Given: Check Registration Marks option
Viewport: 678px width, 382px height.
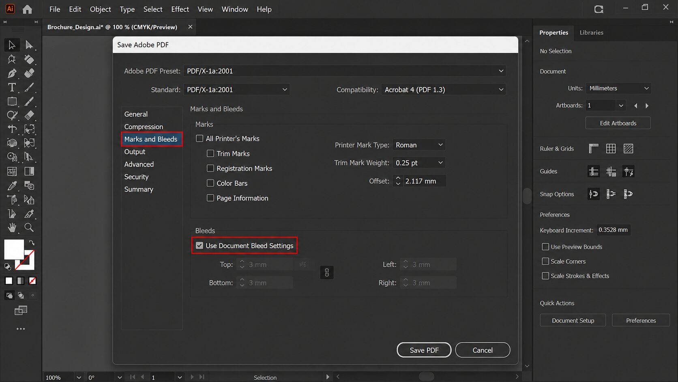Looking at the screenshot, I should 210,168.
